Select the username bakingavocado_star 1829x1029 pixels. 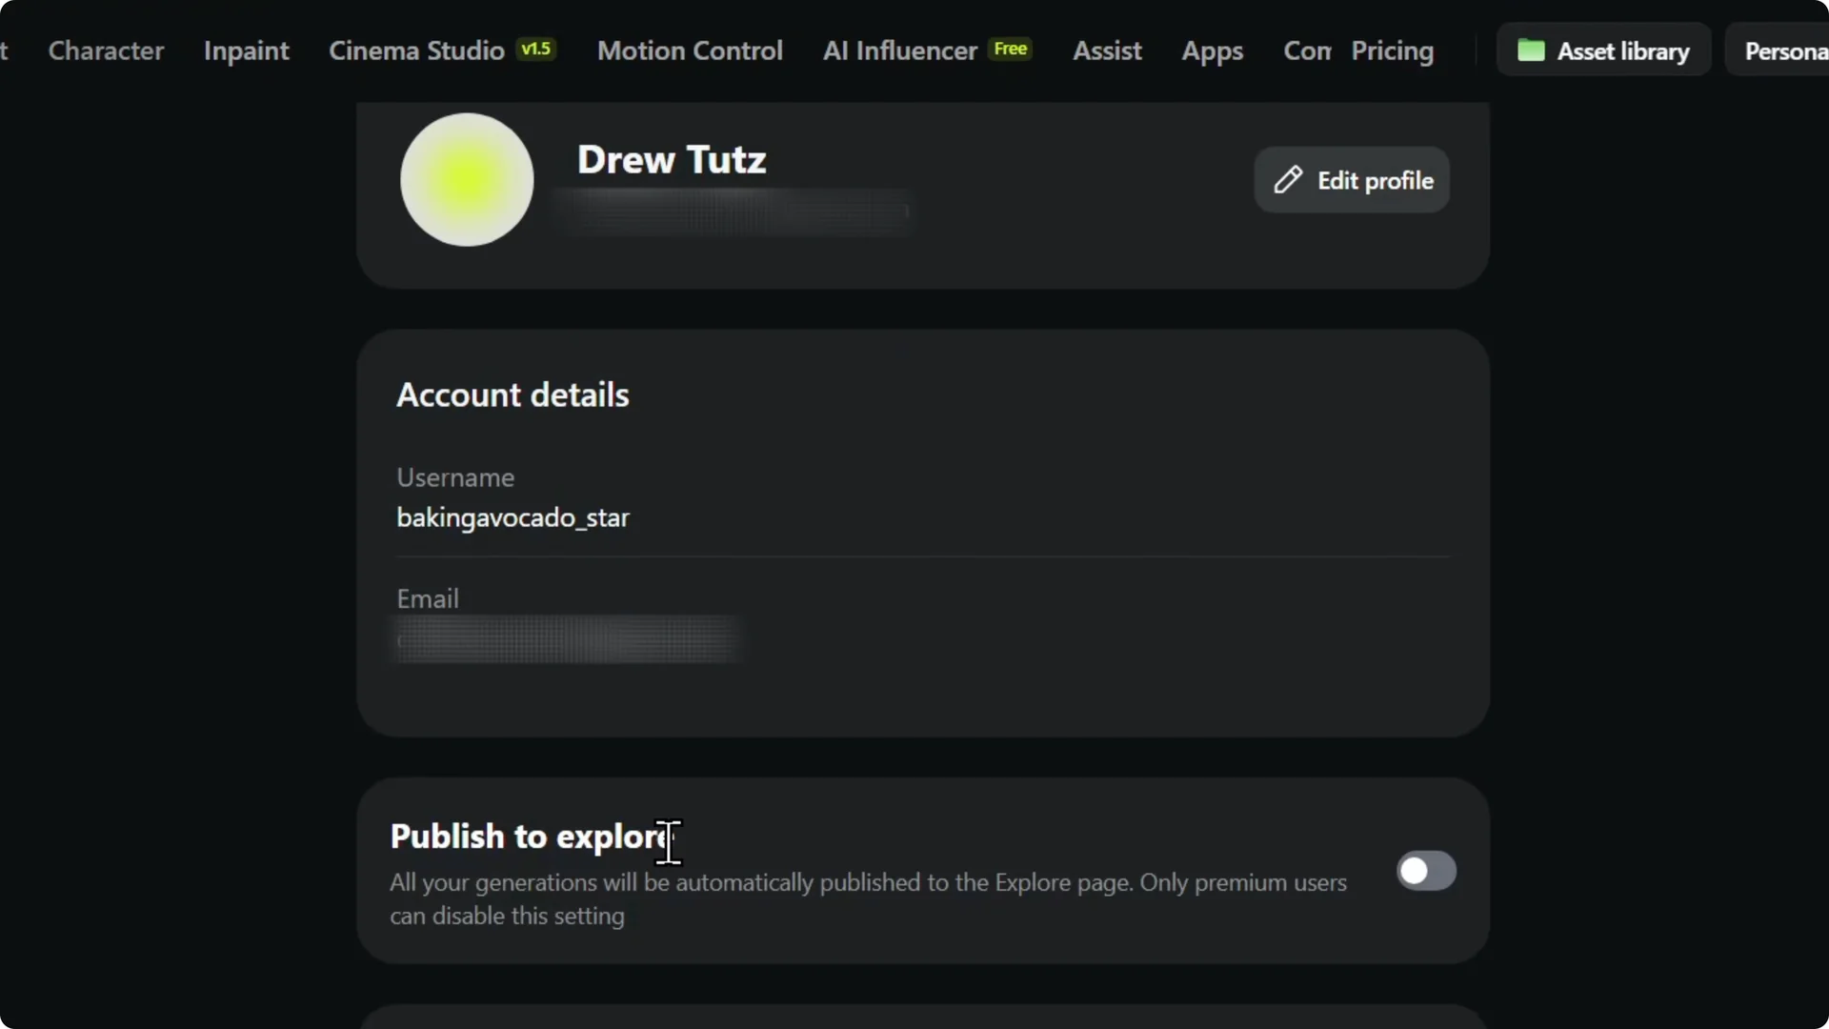coord(513,517)
